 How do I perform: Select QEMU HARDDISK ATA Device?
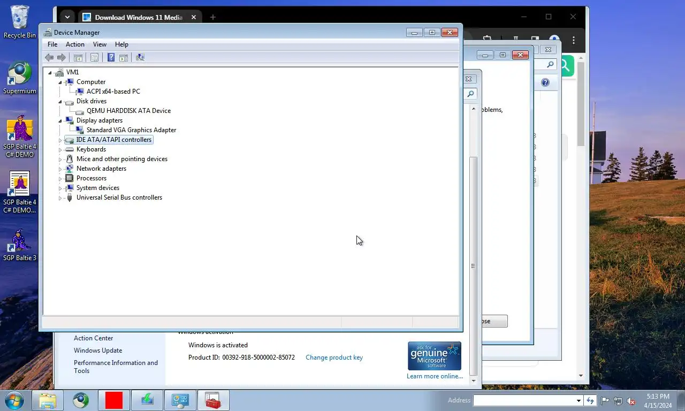point(128,111)
